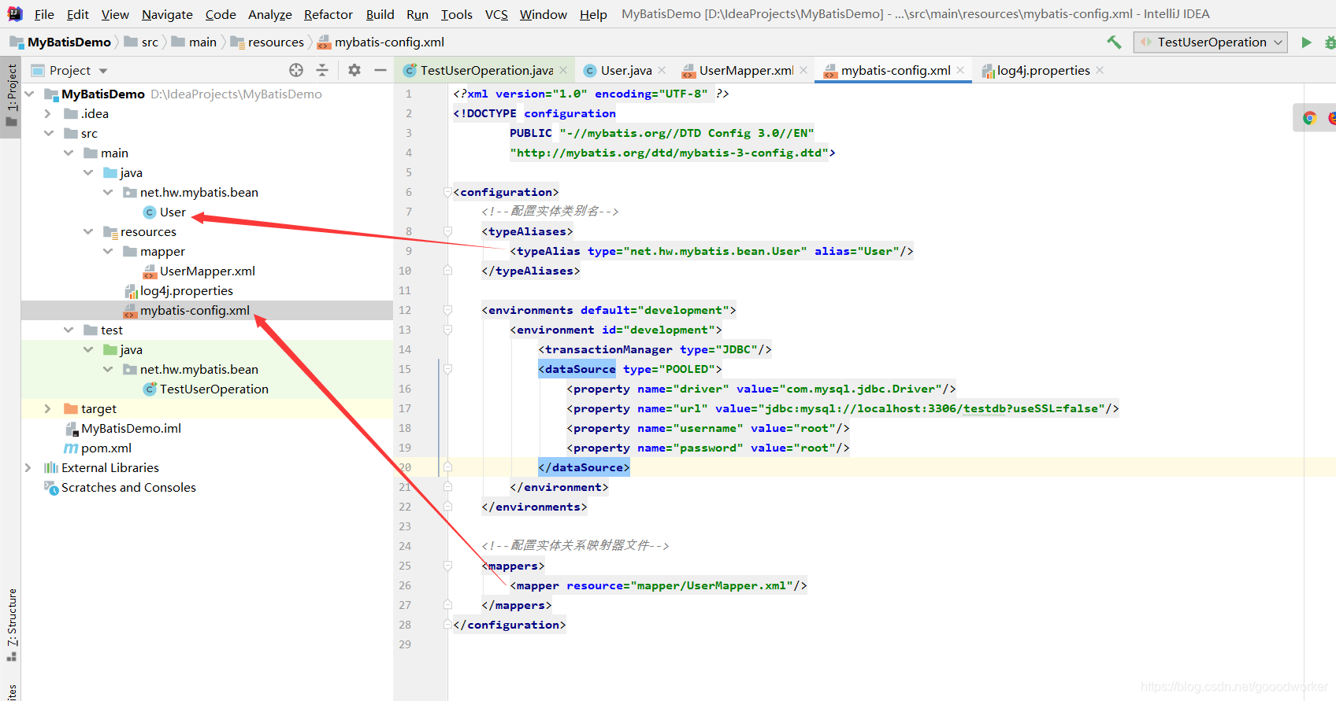Click the src breadcrumb
This screenshot has width=1336, height=701.
(x=150, y=42)
